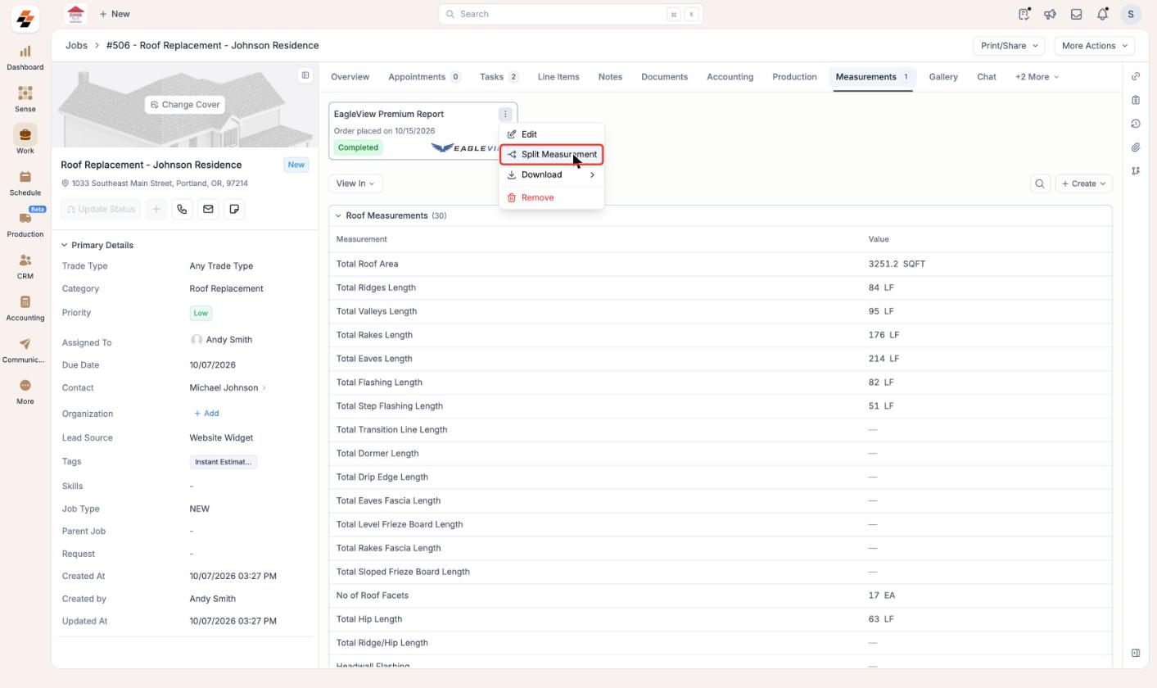
Task: Expand the +2 More tabs dropdown
Action: [1037, 77]
